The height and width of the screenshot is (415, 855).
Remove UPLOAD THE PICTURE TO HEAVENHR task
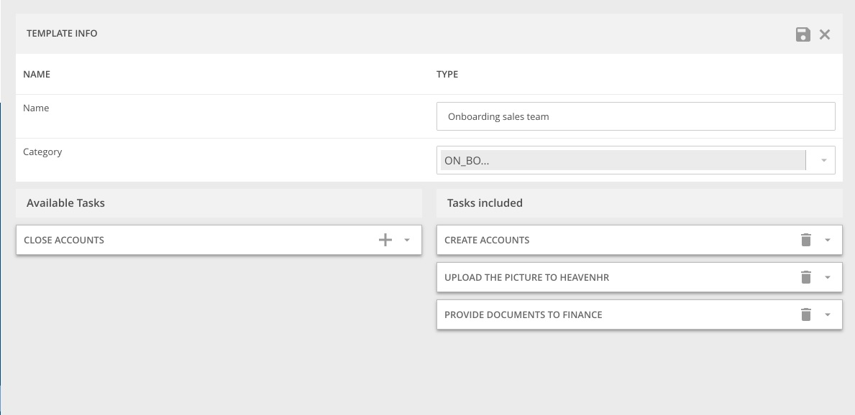pyautogui.click(x=806, y=276)
